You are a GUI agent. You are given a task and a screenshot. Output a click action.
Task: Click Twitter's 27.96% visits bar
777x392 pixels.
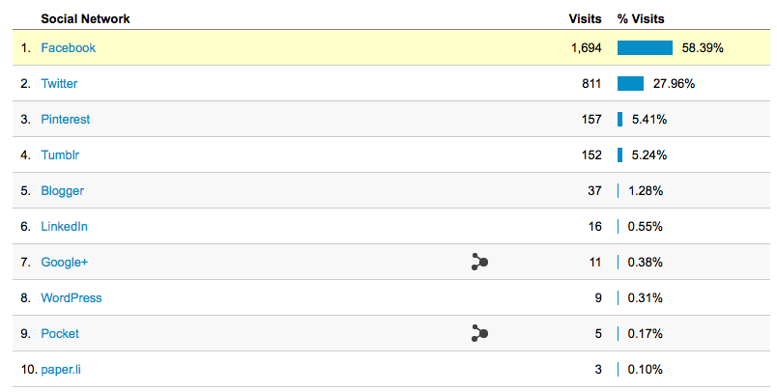tap(630, 84)
